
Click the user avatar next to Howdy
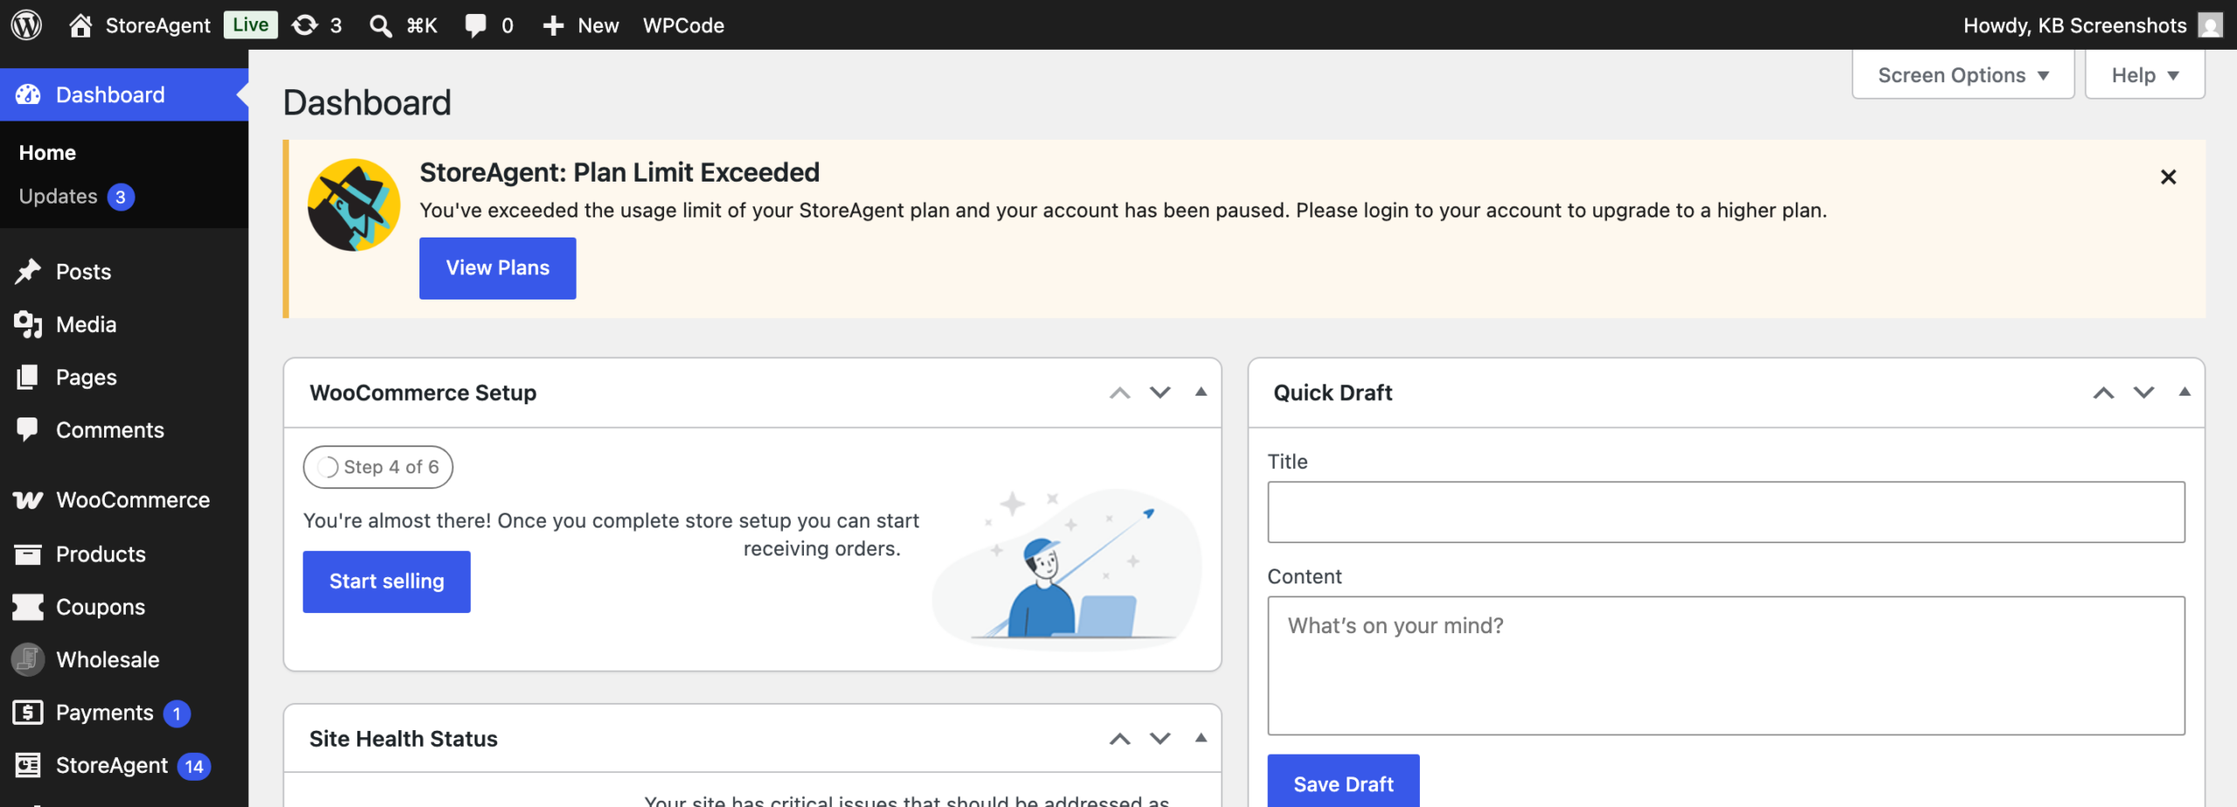tap(2210, 24)
